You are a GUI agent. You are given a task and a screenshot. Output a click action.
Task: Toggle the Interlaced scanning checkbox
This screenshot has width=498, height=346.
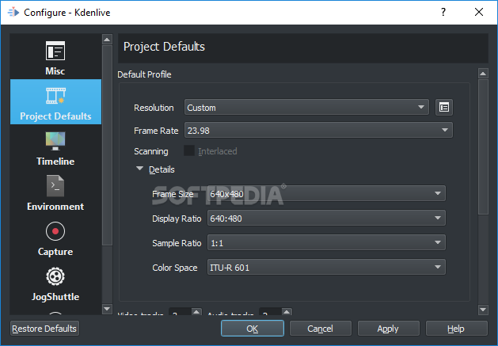click(x=189, y=151)
